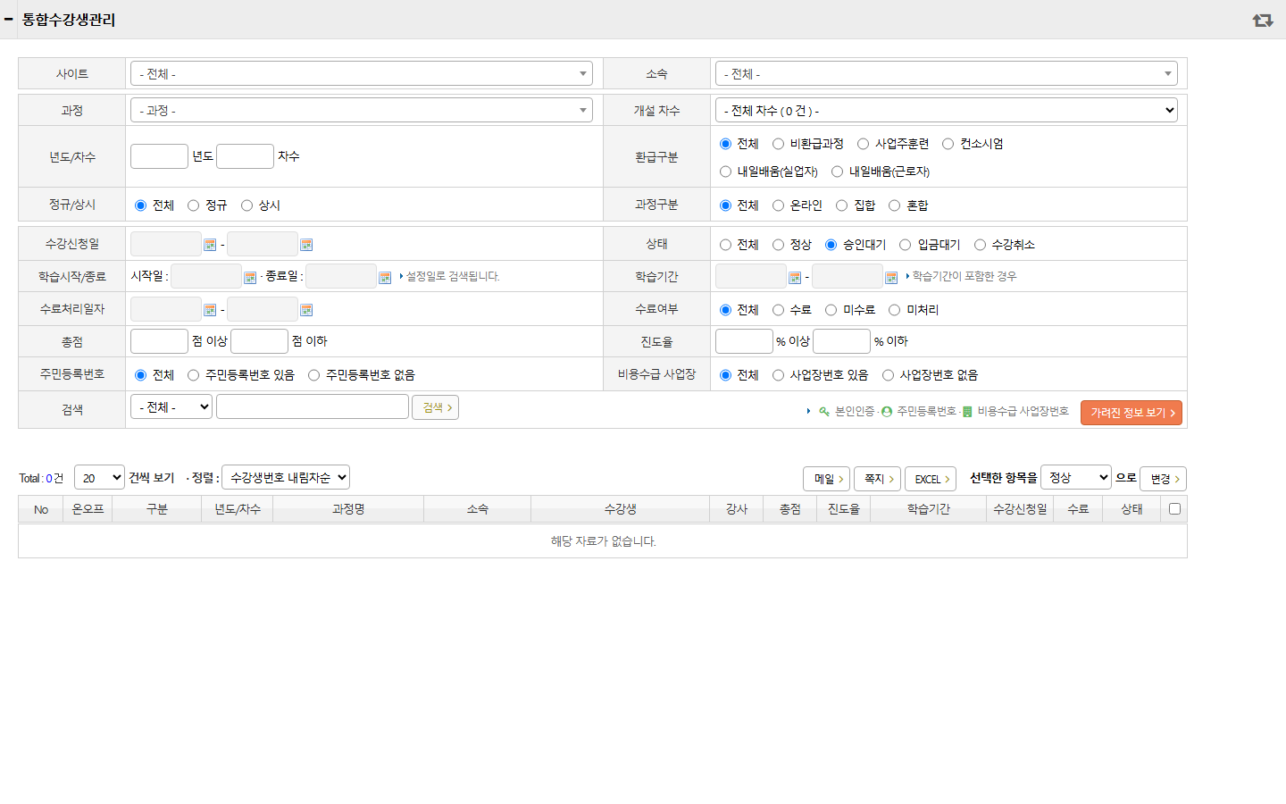Select 미처리 in 수료여부
Viewport: 1286px width, 804px height.
894,310
